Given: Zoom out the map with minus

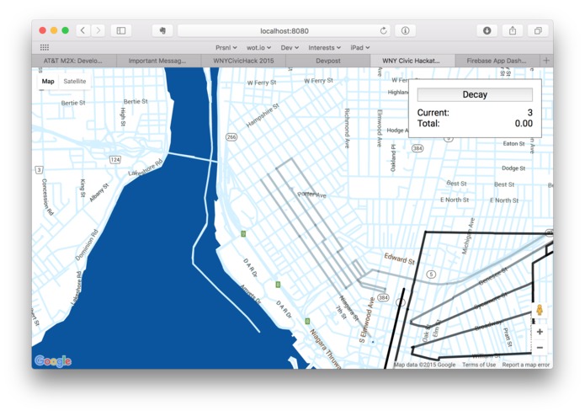Looking at the screenshot, I should 540,348.
